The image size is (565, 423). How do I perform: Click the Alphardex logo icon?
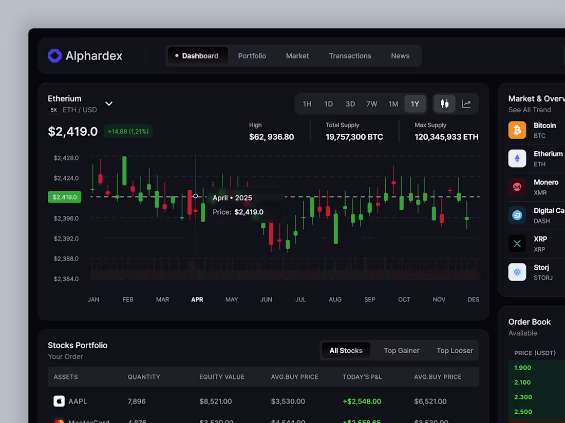point(54,55)
